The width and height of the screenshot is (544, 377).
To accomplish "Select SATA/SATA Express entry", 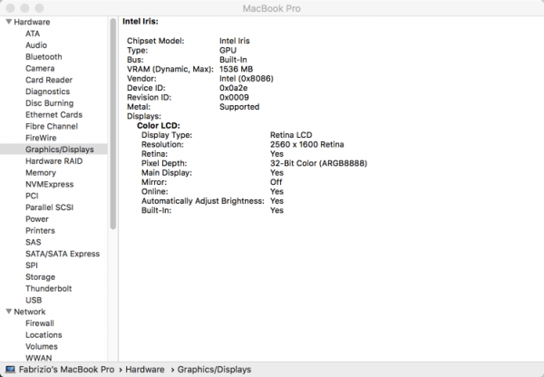I will point(63,254).
